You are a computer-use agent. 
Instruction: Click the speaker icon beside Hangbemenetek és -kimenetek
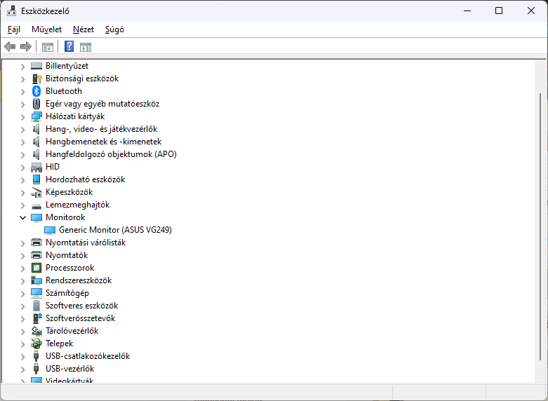pos(36,142)
